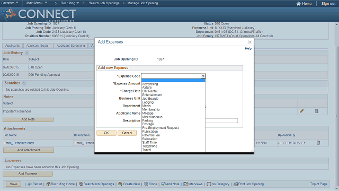Close the Add Expenses dialog
Viewport: 339px width, 191px height.
(x=250, y=42)
